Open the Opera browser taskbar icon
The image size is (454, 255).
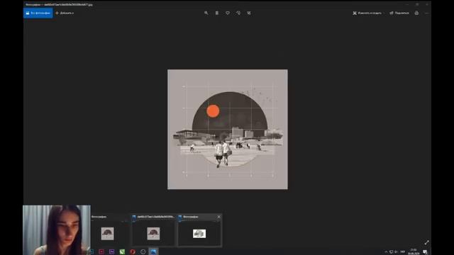point(133,252)
